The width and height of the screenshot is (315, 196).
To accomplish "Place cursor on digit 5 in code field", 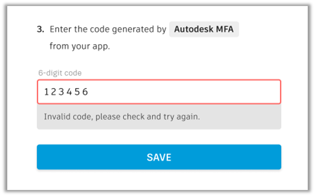I will [77, 92].
